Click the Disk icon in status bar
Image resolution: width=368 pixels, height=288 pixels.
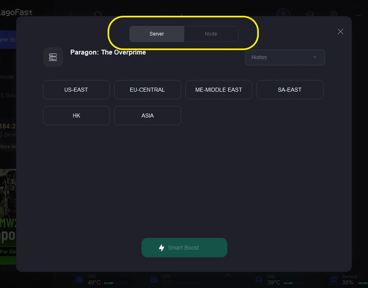(259, 280)
